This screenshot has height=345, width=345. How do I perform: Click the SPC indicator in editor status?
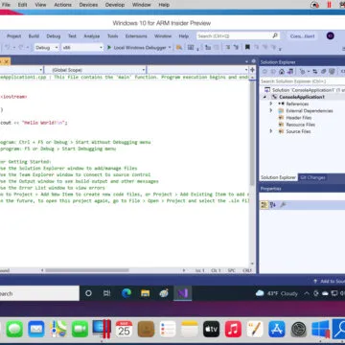[x=231, y=270]
